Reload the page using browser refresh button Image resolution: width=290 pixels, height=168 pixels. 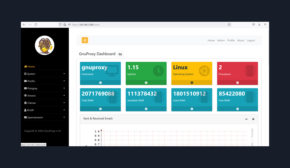[36, 24]
